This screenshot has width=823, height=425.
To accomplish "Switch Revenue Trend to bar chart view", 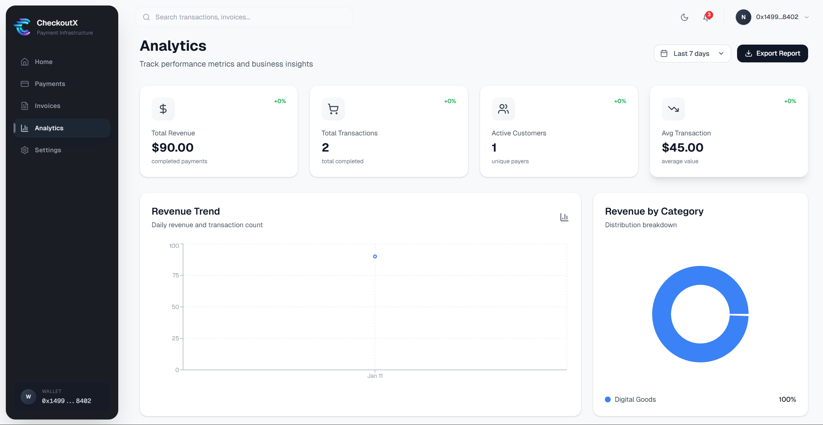I will tap(564, 217).
